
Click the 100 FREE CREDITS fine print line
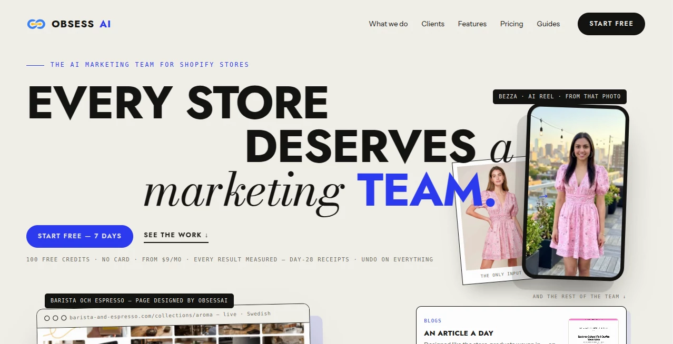230,259
